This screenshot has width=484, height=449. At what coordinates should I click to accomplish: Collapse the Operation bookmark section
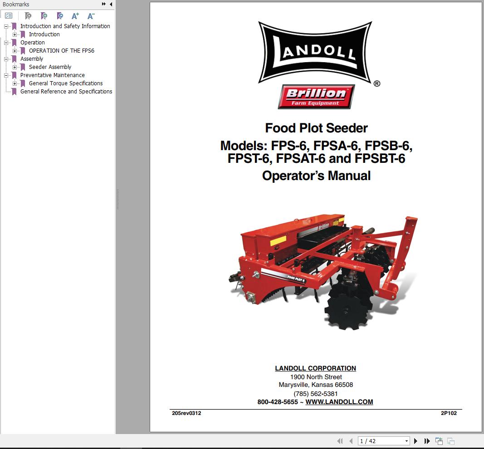pos(6,42)
